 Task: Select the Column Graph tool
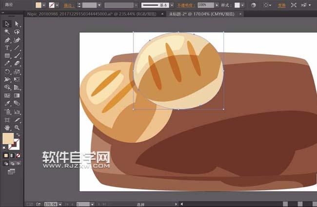tap(17, 112)
